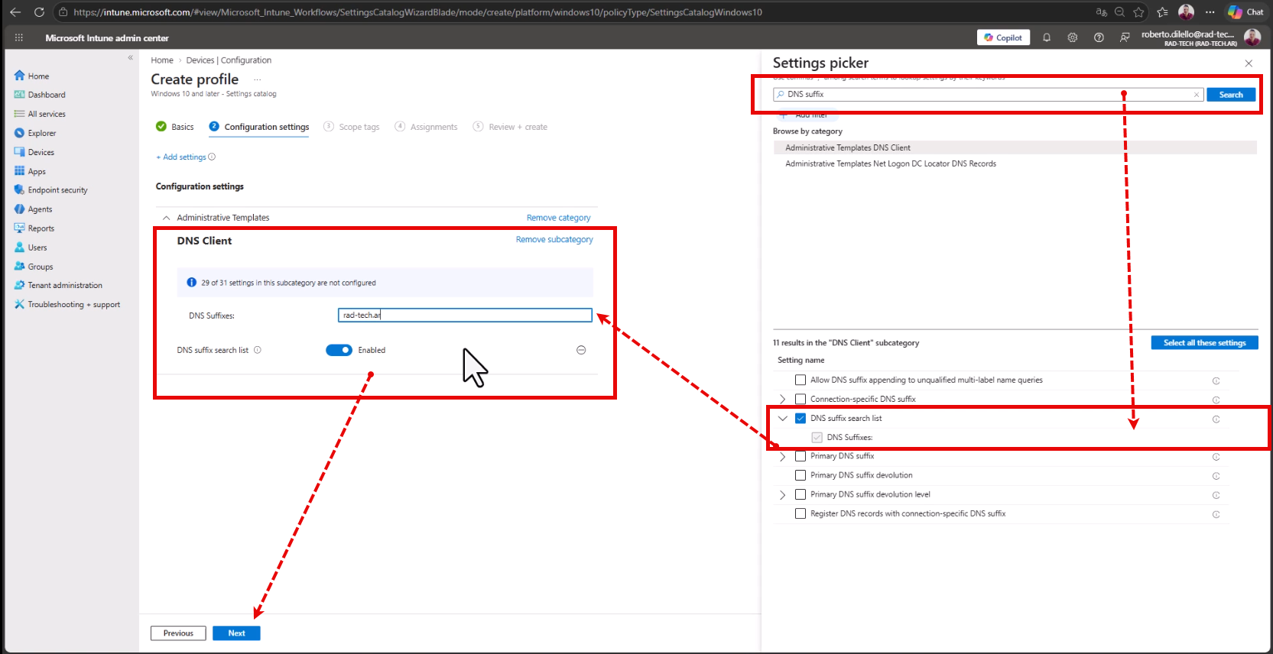Viewport: 1273px width, 654px height.
Task: Click the Reports icon in the sidebar
Action: point(20,228)
